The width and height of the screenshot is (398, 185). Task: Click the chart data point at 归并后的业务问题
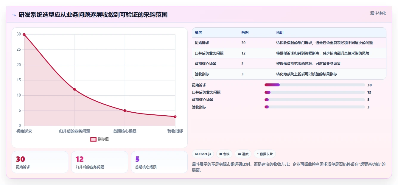74,89
